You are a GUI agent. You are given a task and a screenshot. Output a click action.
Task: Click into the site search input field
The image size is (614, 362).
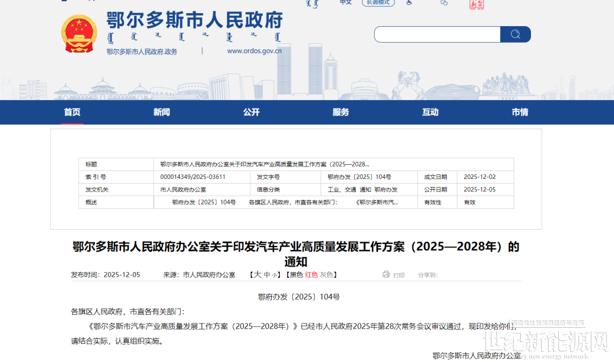(x=437, y=34)
